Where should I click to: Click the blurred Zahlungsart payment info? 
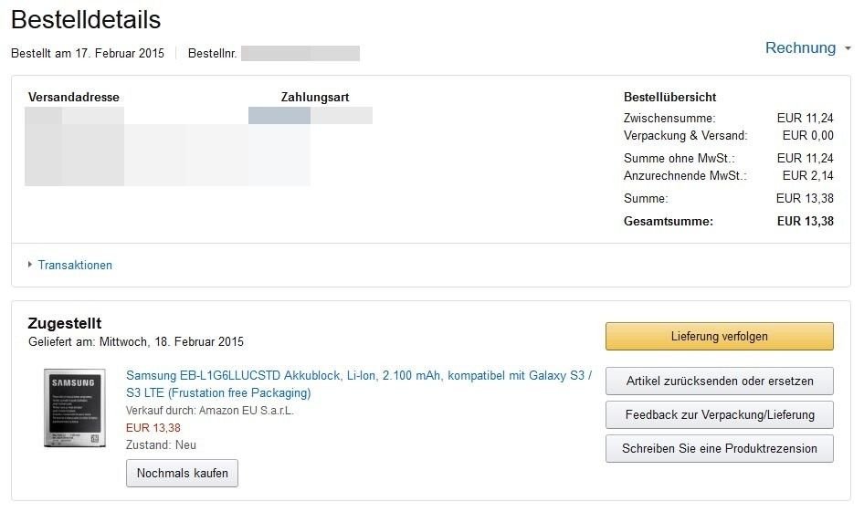coord(311,115)
